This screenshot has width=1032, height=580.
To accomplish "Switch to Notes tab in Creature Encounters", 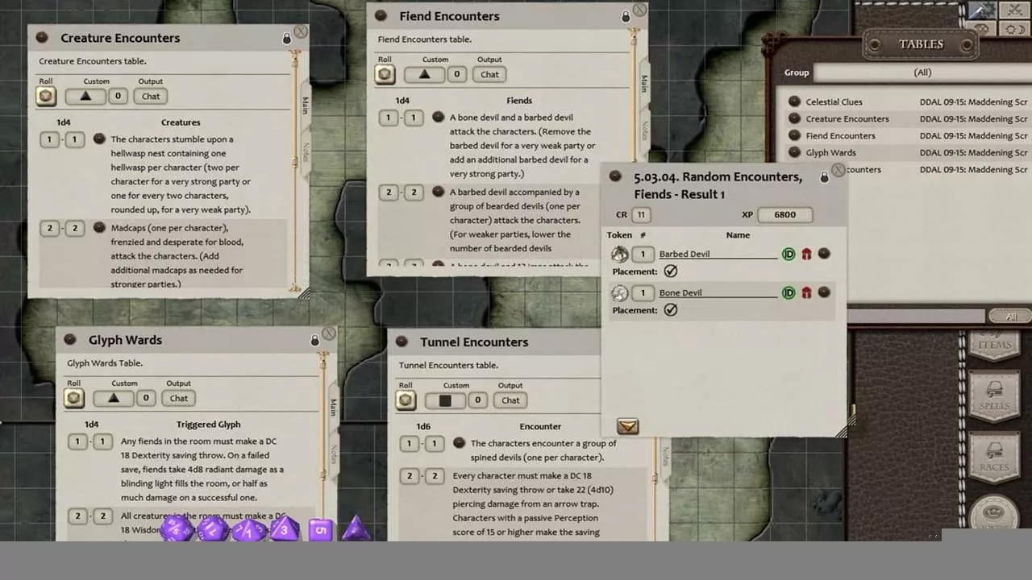I will (306, 151).
